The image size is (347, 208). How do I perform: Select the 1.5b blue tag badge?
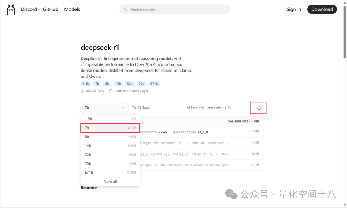pos(86,84)
